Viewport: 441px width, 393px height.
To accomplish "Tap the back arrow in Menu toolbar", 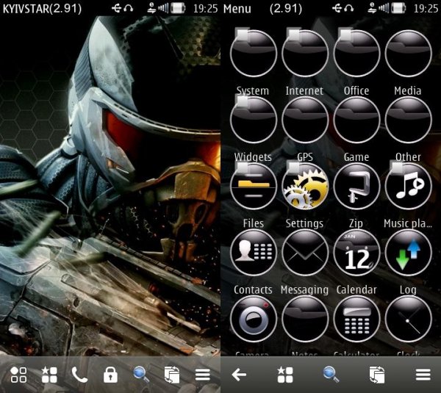I will click(x=239, y=375).
